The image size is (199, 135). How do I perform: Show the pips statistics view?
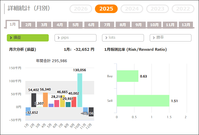75,38
